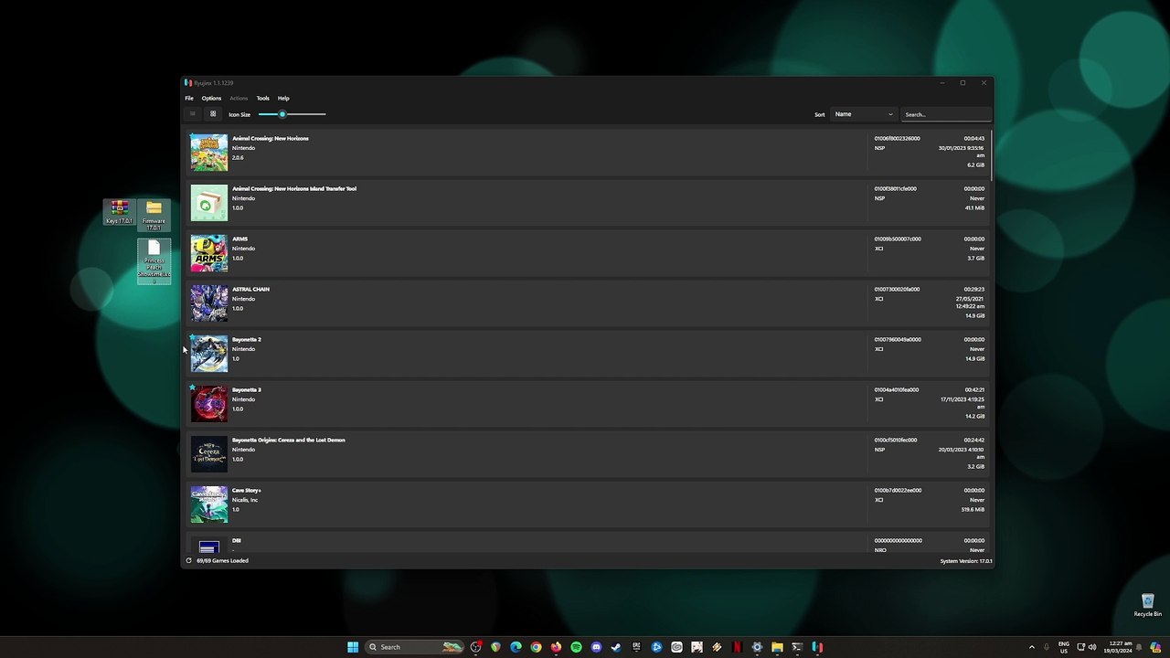Click the Ryujinx icon in the taskbar
Viewport: 1170px width, 658px height.
tap(817, 647)
